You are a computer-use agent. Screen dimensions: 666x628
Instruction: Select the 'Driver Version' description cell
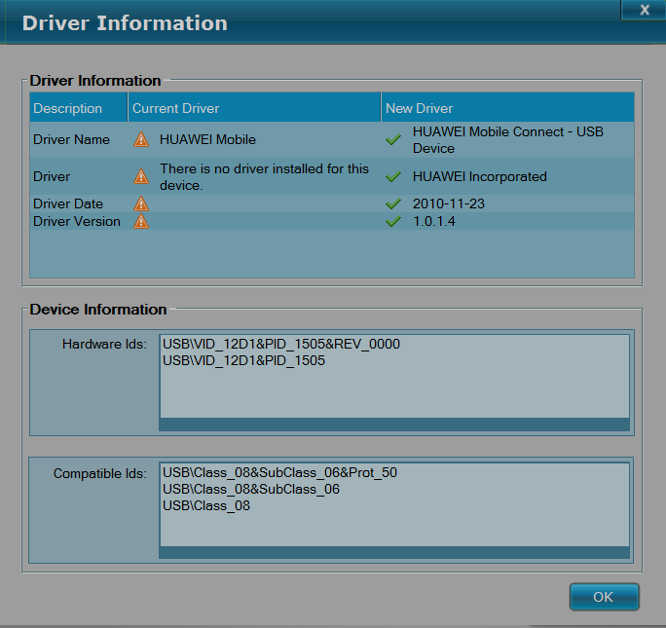point(77,221)
